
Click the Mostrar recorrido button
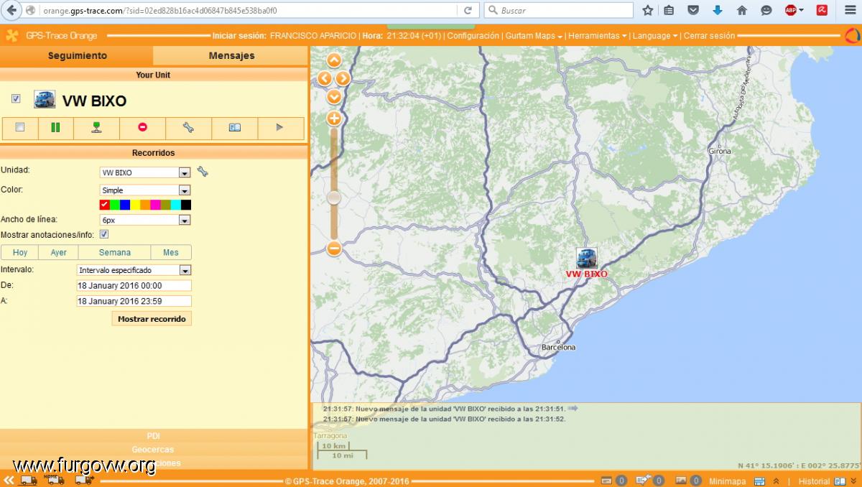tap(152, 318)
